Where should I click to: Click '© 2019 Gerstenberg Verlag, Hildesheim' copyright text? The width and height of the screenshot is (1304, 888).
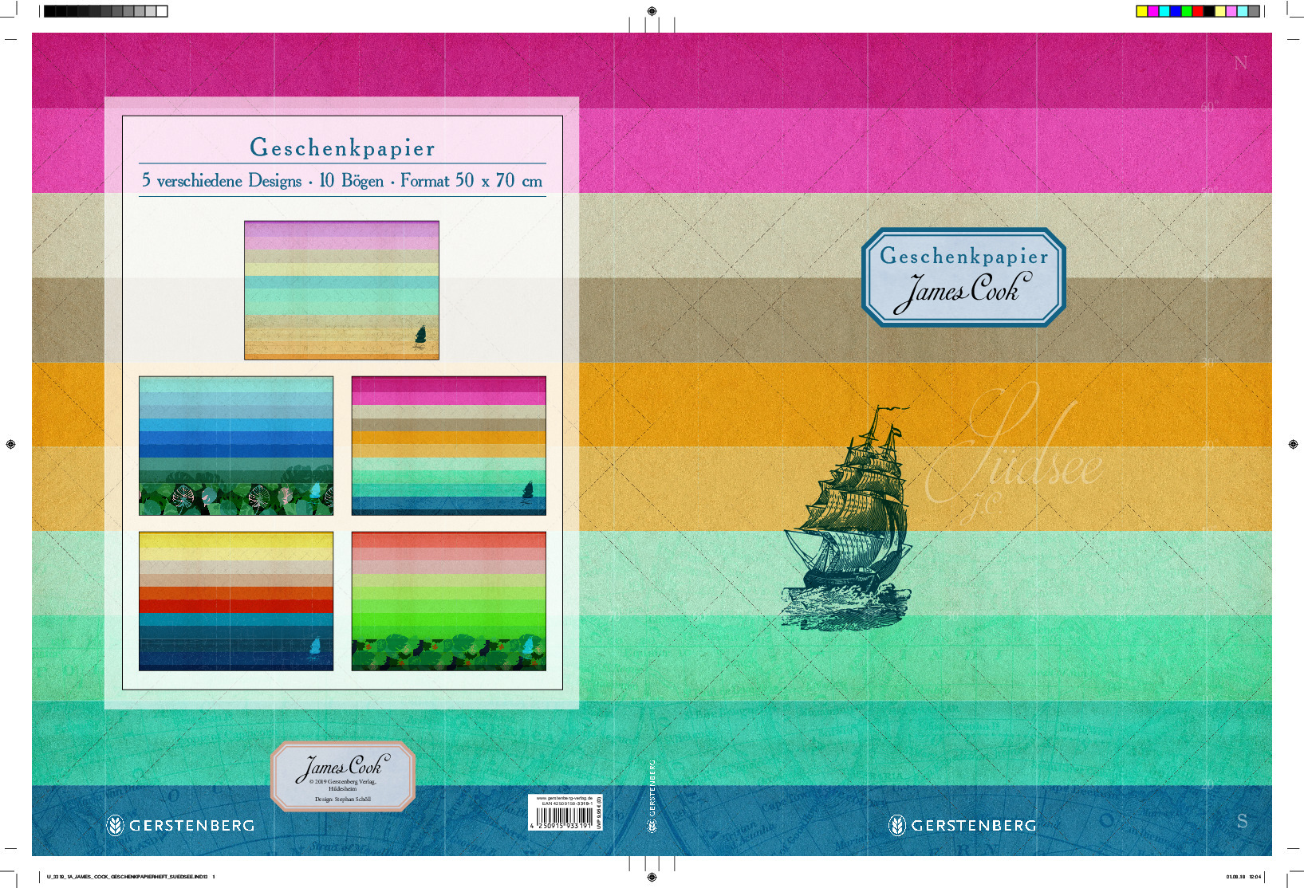(x=343, y=785)
